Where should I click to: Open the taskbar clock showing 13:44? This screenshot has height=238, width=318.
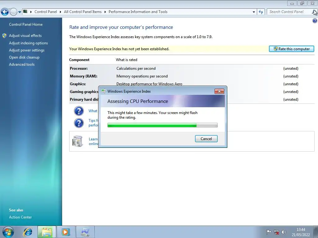pyautogui.click(x=301, y=232)
